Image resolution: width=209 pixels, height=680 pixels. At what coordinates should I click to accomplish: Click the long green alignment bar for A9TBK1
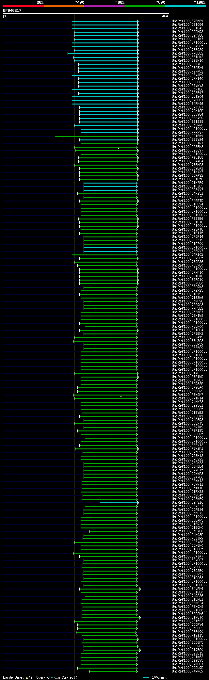(97, 136)
